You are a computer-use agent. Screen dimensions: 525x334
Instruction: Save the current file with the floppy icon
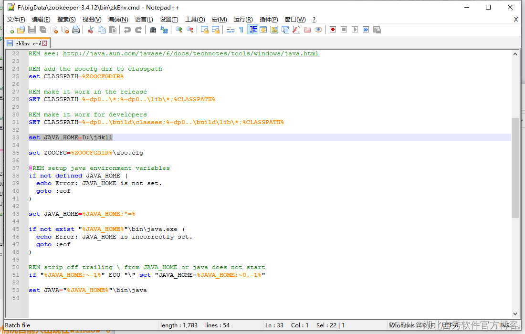[32, 30]
